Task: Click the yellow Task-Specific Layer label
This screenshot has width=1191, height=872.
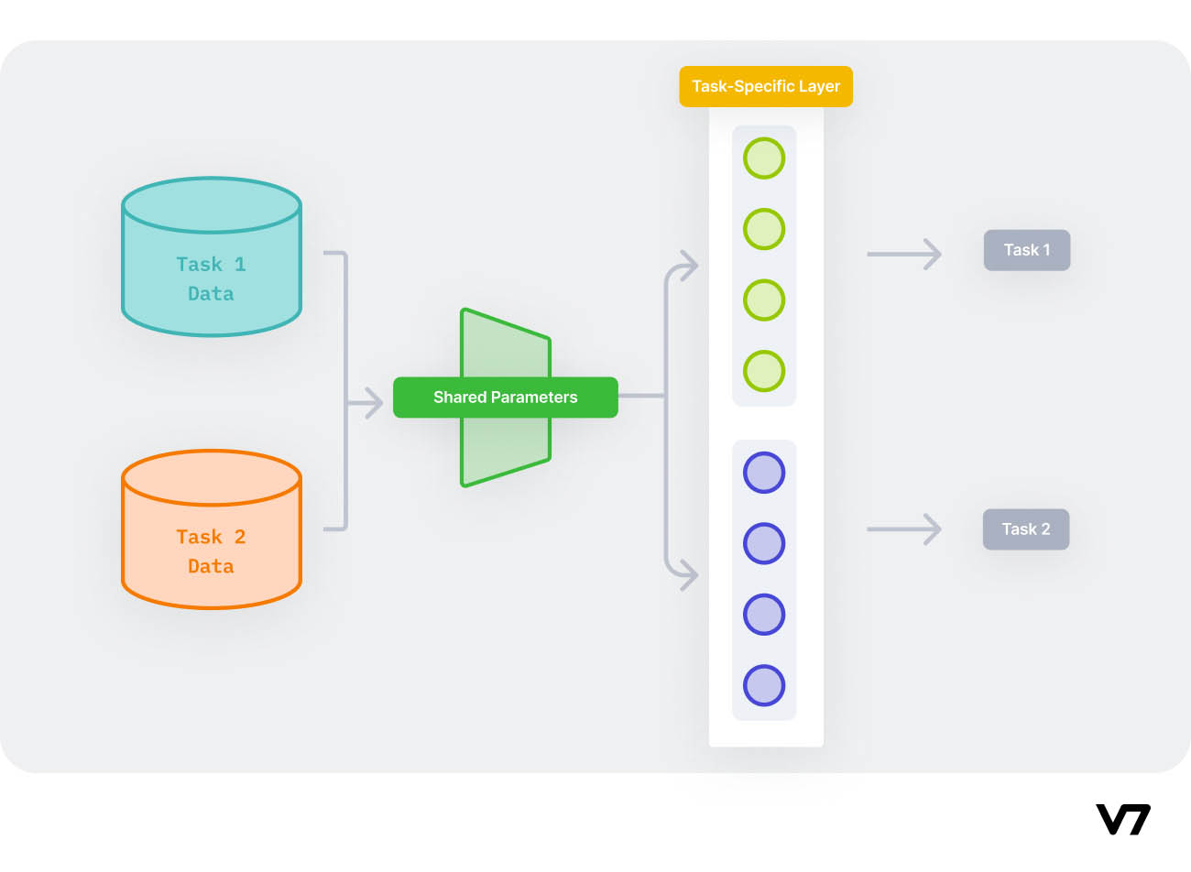Action: click(765, 86)
